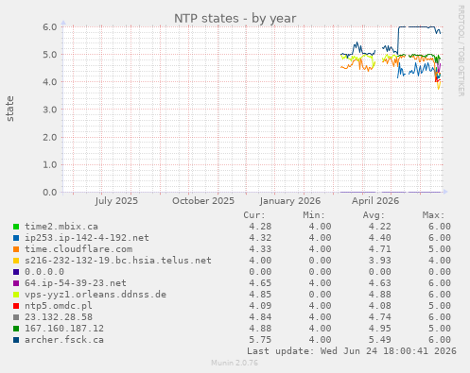This screenshot has width=470, height=373.
Task: Click time2.mbix.ca current value 4.28
Action: [x=260, y=227]
